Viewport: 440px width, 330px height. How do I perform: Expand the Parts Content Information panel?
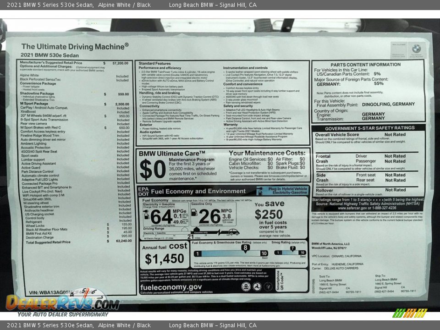point(367,64)
